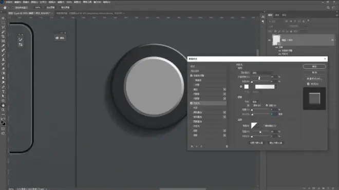
Task: Open the File menu
Action: [9, 2]
